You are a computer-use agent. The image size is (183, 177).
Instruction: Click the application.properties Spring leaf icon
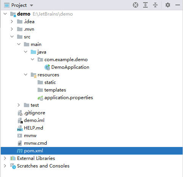tap(40, 98)
